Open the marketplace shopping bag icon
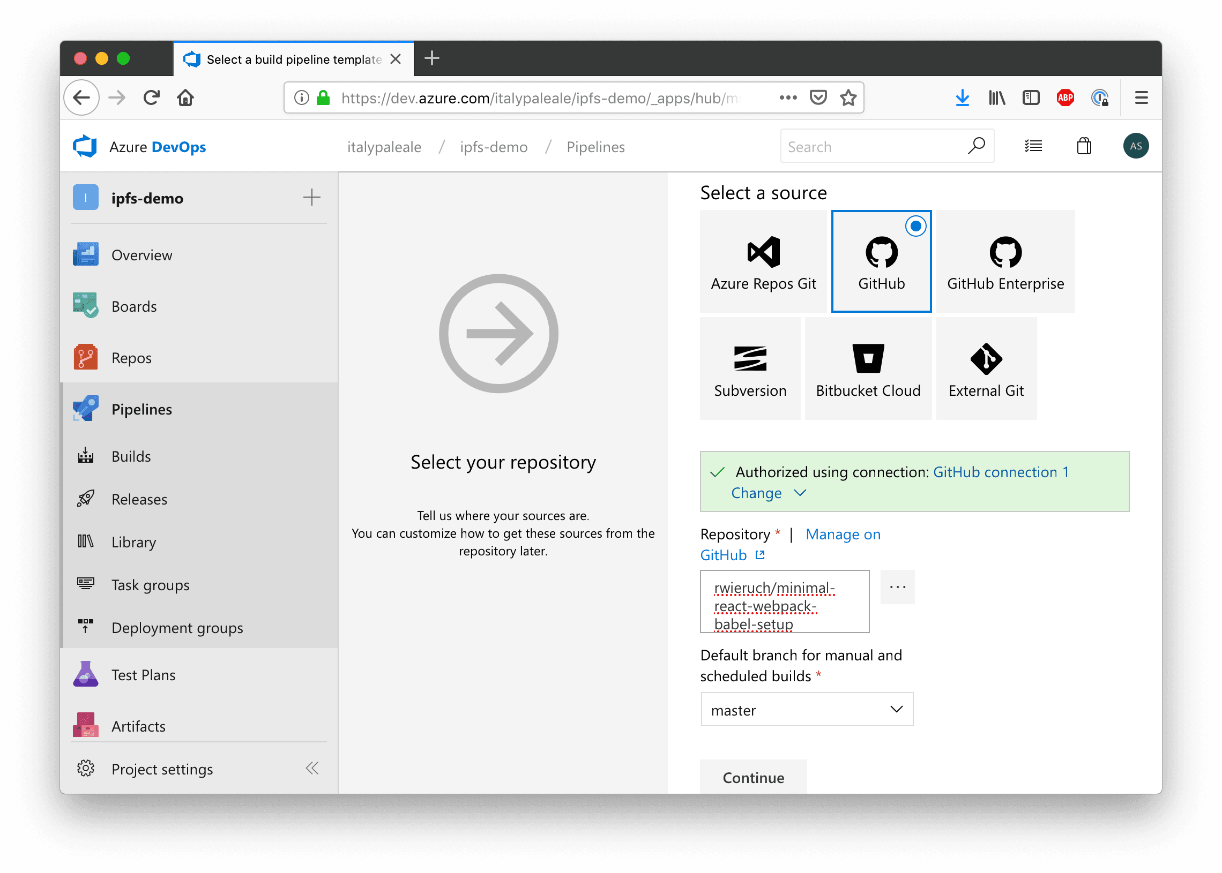The width and height of the screenshot is (1222, 873). click(1084, 146)
